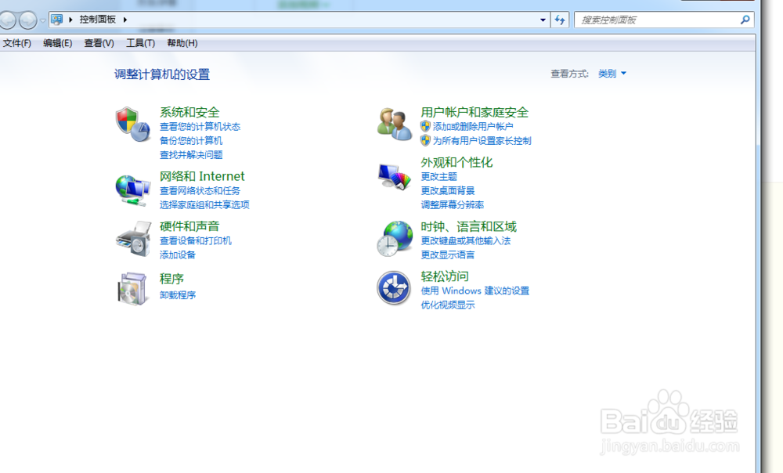The height and width of the screenshot is (473, 783).
Task: Click the search magnifier icon
Action: pyautogui.click(x=745, y=20)
